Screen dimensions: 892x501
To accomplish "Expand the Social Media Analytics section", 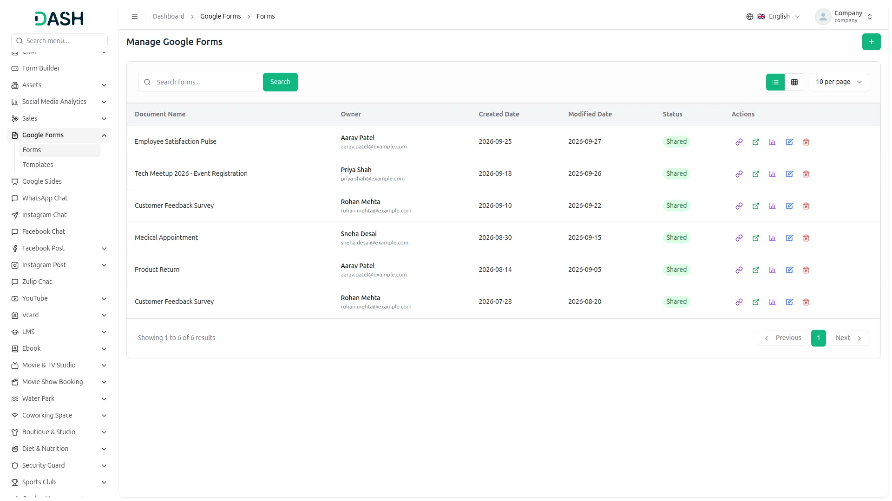I will [x=59, y=102].
